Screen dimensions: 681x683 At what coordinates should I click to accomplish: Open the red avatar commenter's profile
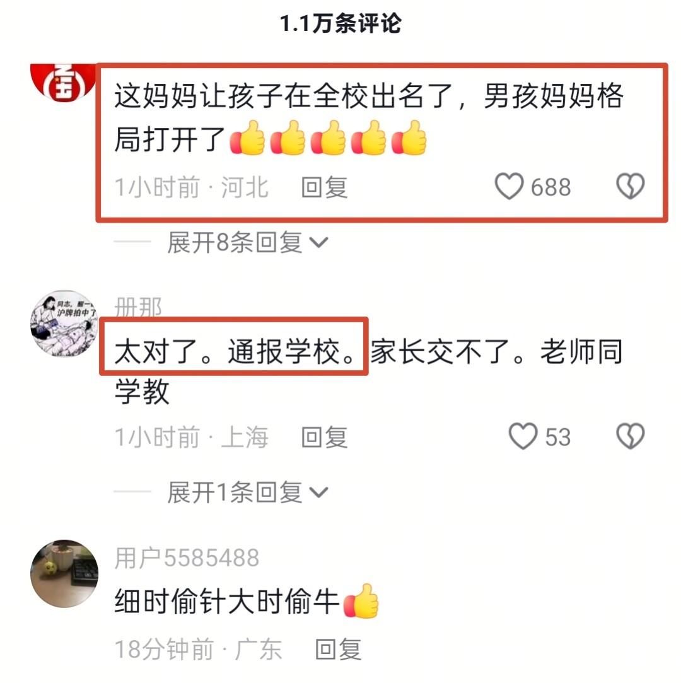(x=64, y=82)
